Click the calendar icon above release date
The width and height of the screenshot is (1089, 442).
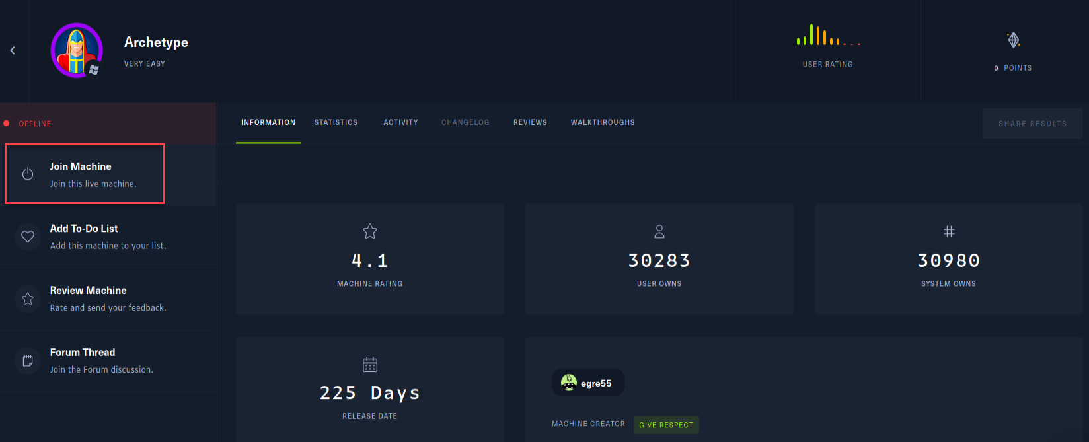(370, 364)
